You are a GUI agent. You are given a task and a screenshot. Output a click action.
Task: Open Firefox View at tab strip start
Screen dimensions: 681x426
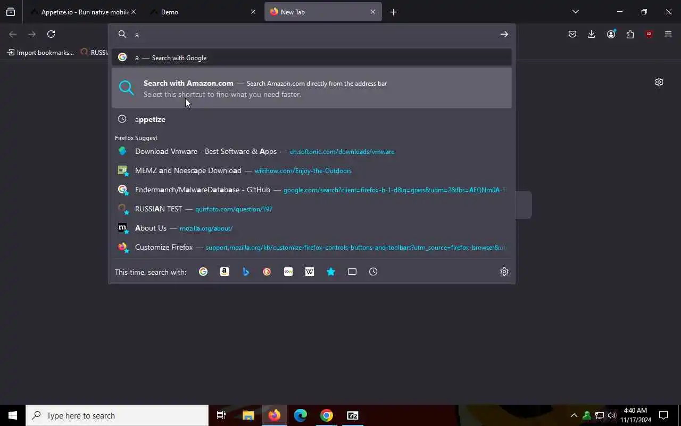point(11,12)
